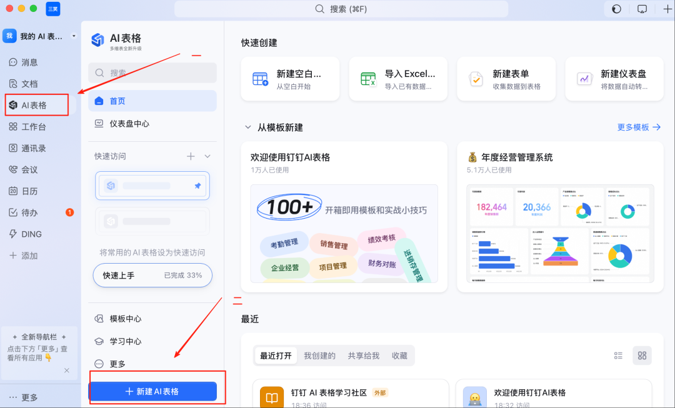This screenshot has height=408, width=675.
Task: Open 钉钉 AI 表格学习社区 recent item
Action: pos(351,394)
